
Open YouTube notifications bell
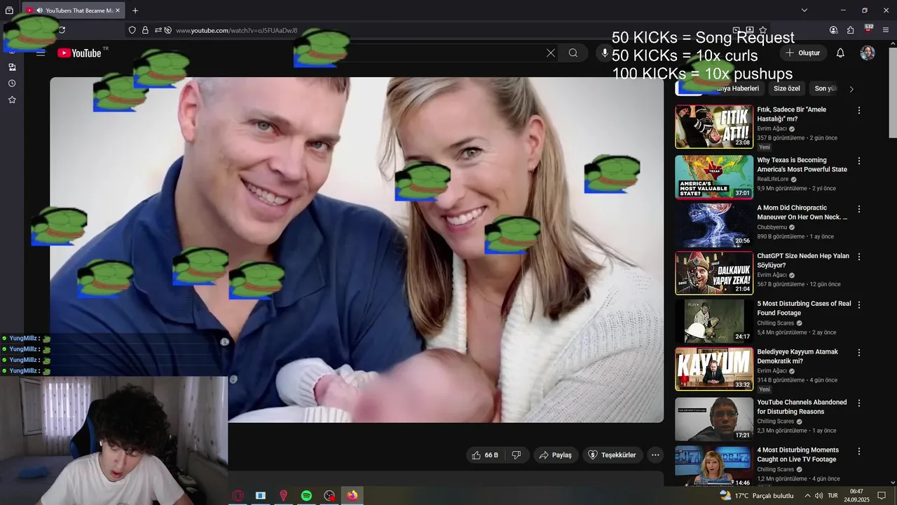coord(840,53)
